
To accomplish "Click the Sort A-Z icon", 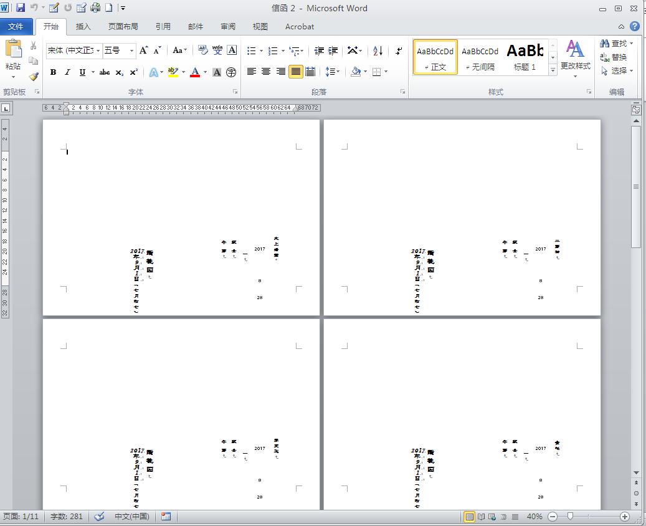I will coord(378,51).
